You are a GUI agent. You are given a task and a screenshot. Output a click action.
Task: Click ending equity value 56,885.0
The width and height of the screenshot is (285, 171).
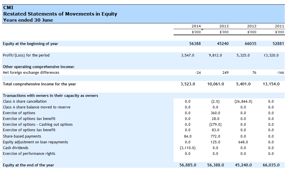coord(188,165)
